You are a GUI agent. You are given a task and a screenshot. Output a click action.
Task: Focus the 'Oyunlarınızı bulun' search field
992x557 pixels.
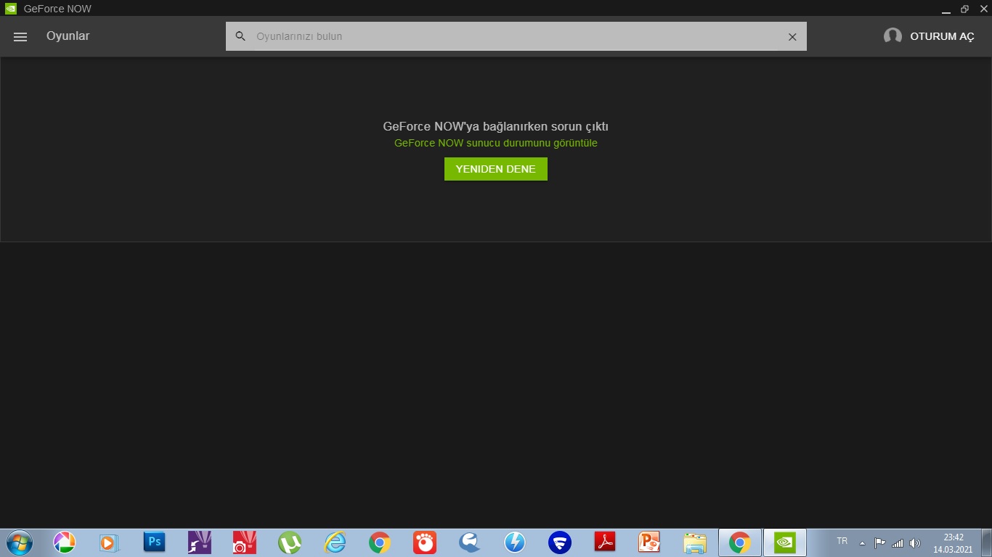pos(516,36)
